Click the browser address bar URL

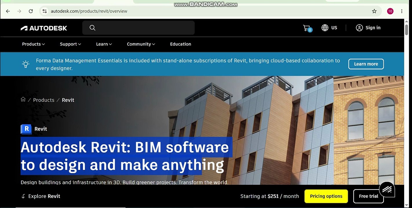(89, 11)
